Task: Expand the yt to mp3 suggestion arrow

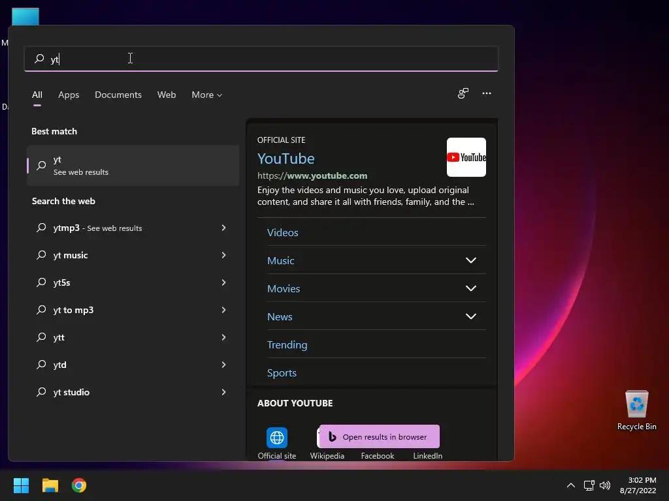Action: (223, 310)
